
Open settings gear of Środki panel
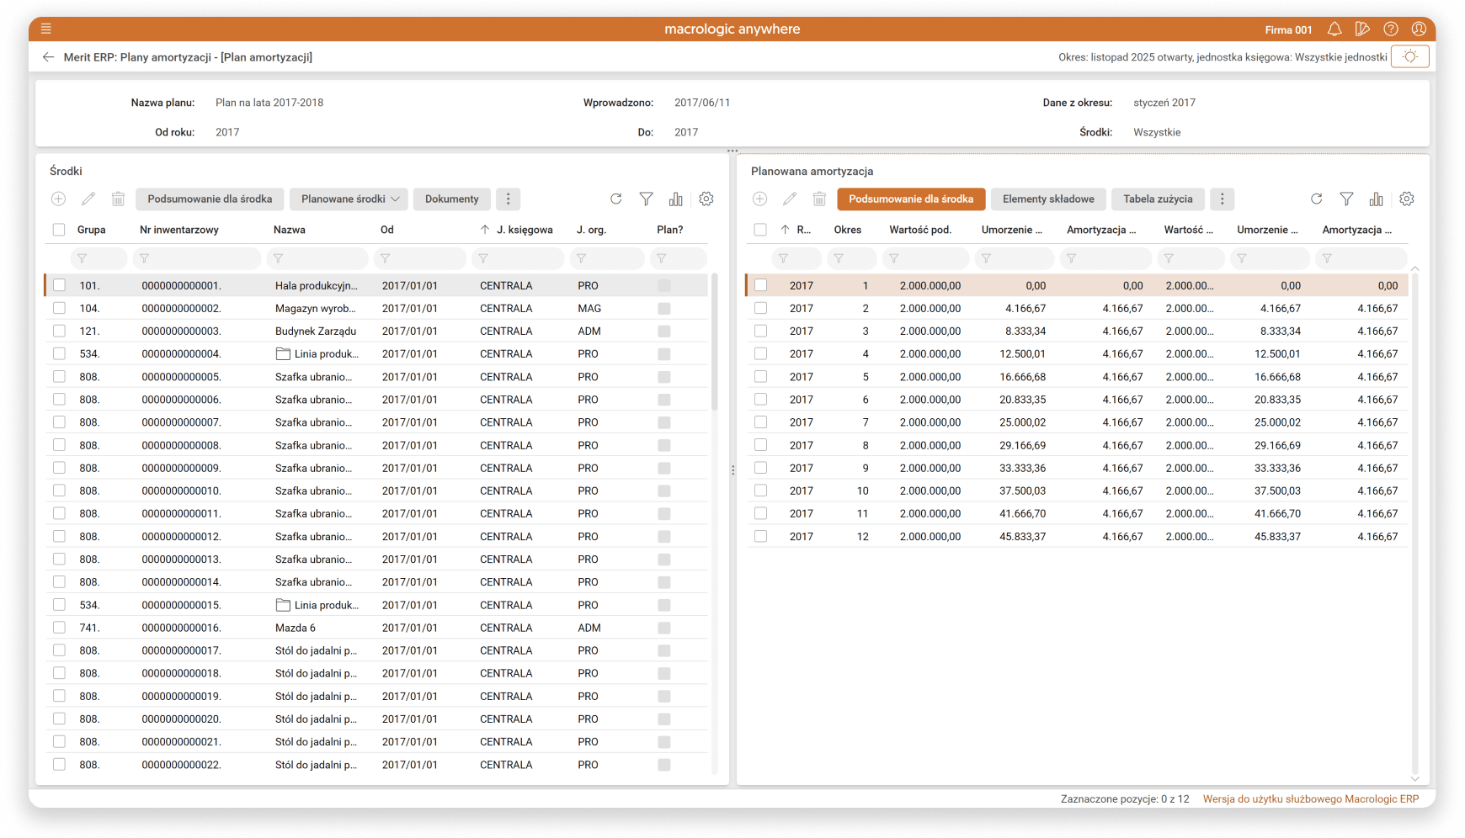(706, 199)
